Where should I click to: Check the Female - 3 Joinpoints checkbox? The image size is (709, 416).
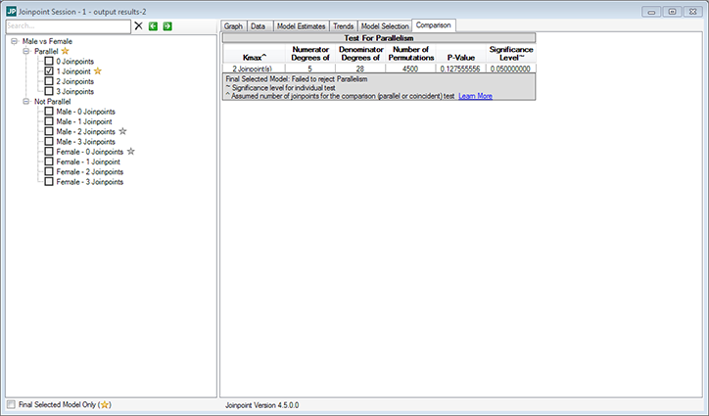point(48,182)
